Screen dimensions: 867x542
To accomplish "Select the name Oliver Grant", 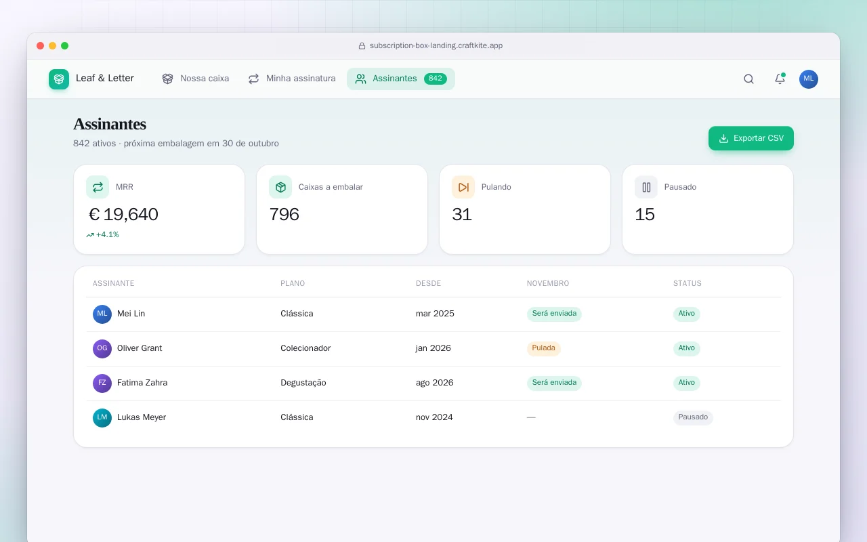I will coord(140,348).
